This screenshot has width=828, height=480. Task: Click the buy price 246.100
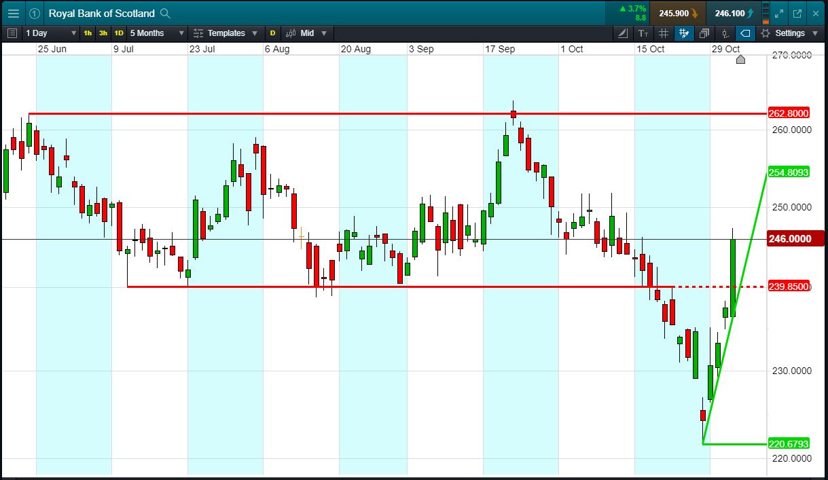click(733, 13)
